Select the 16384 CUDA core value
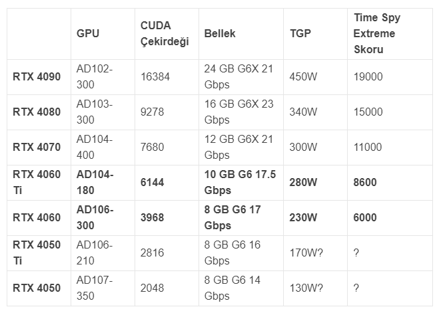The image size is (445, 315). 155,76
